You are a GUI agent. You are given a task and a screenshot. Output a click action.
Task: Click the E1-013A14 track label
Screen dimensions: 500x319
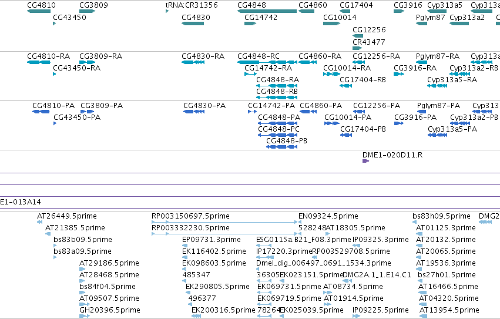click(21, 202)
